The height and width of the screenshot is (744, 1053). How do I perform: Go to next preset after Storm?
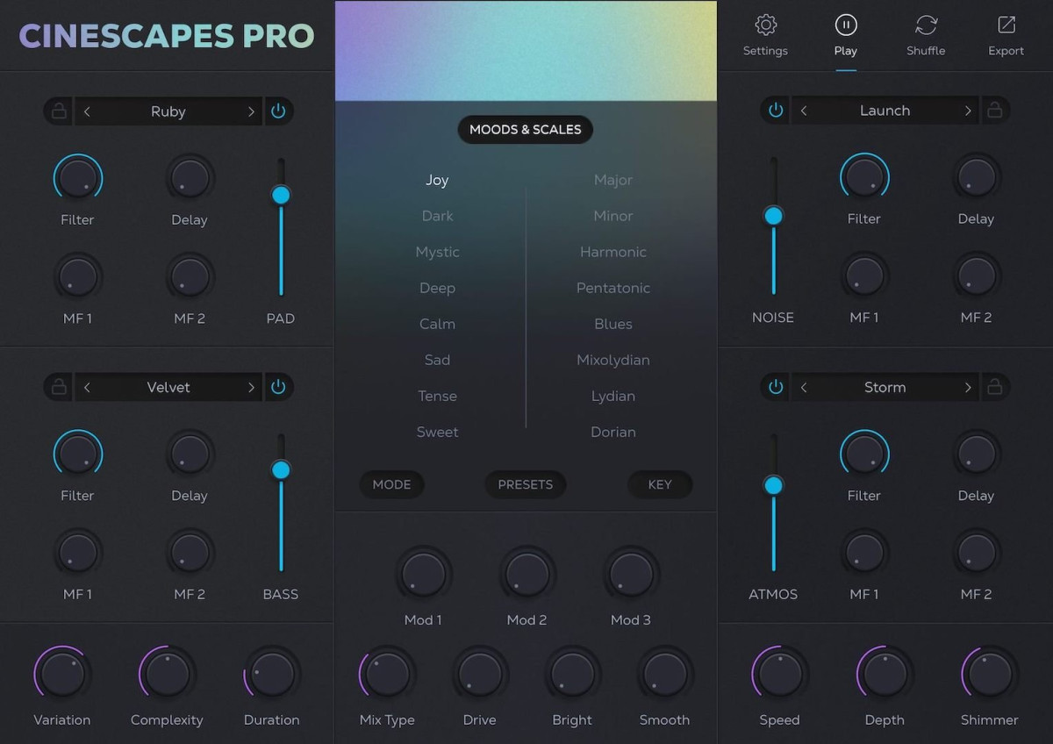click(968, 387)
